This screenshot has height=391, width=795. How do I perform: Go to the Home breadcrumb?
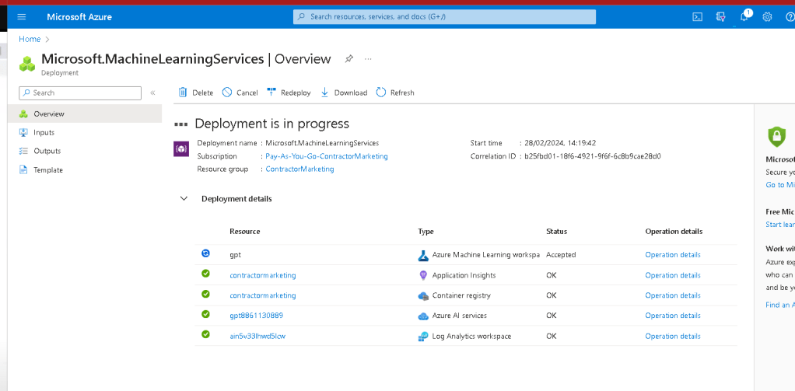30,39
